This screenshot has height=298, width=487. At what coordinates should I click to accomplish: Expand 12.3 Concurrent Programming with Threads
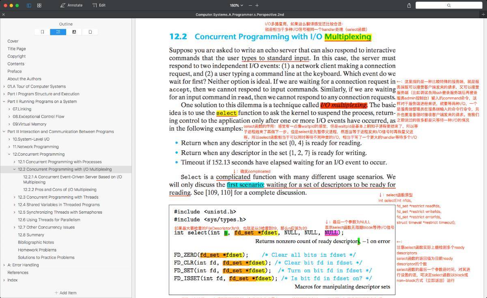click(14, 197)
